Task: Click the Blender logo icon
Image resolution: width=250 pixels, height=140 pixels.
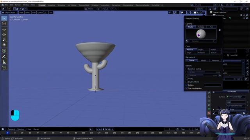Action: (x=2, y=5)
